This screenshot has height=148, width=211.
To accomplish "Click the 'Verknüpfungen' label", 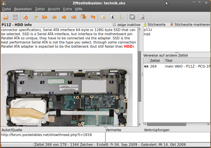I will coord(156,130).
